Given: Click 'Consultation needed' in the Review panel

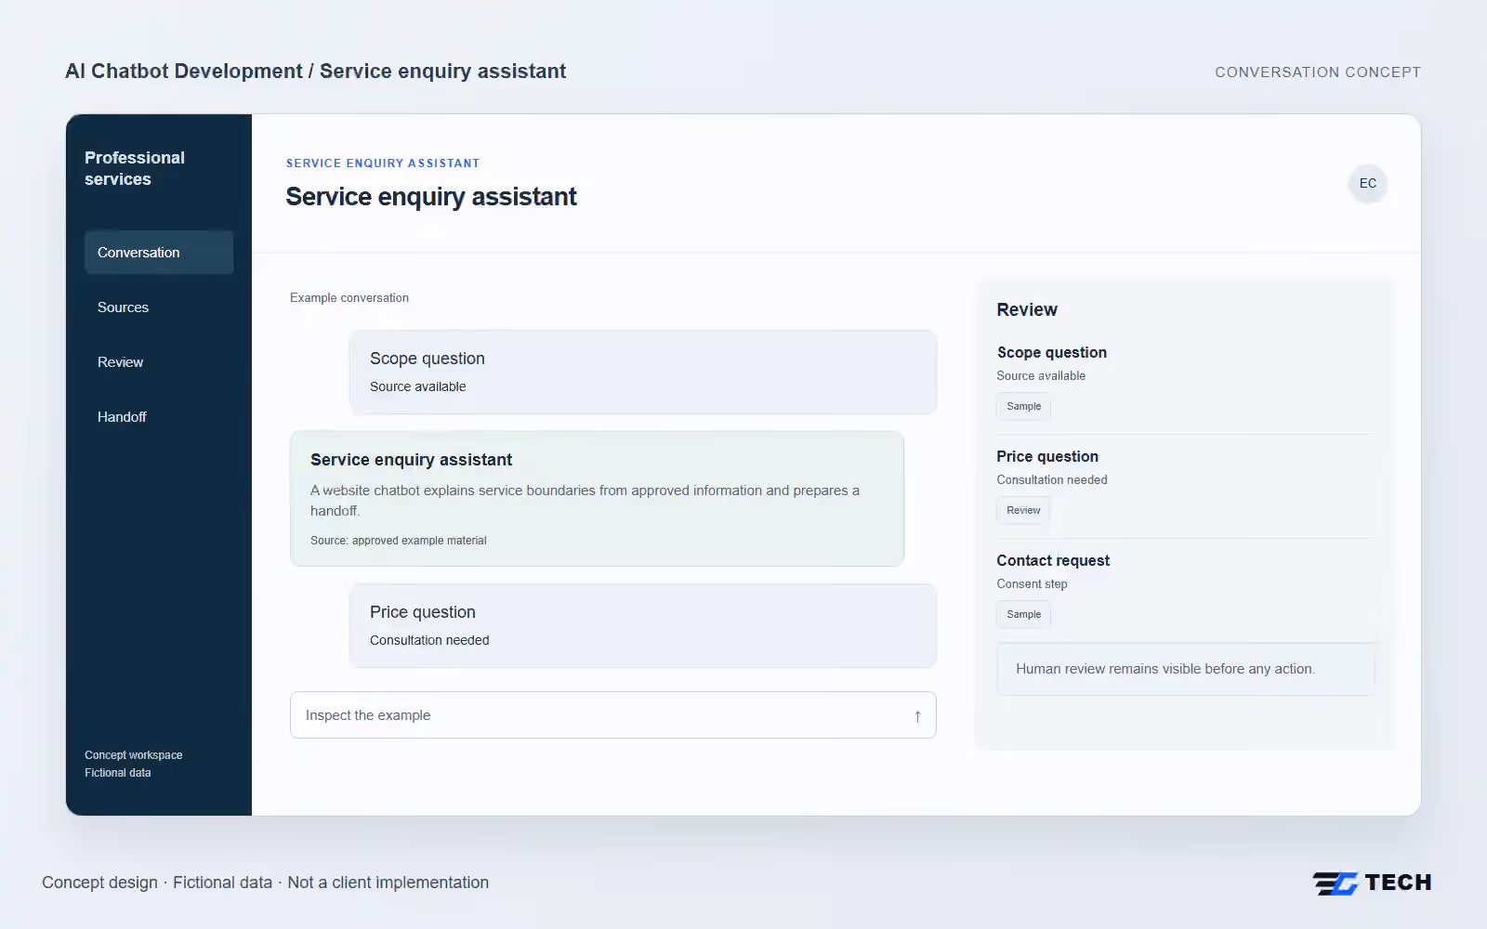Looking at the screenshot, I should pyautogui.click(x=1052, y=480).
